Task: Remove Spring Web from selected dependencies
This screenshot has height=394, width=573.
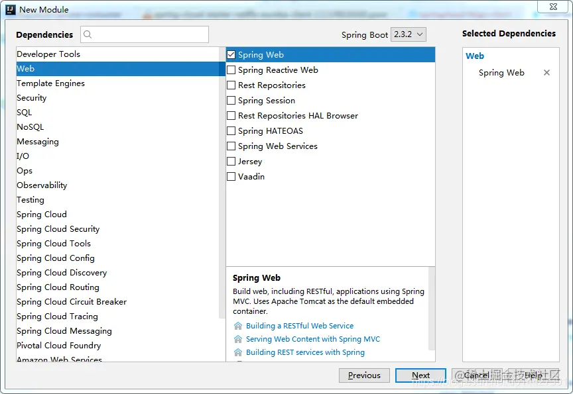Action: click(x=546, y=73)
